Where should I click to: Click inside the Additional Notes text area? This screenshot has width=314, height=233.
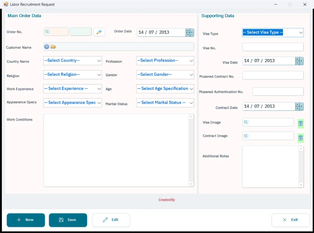(x=270, y=167)
